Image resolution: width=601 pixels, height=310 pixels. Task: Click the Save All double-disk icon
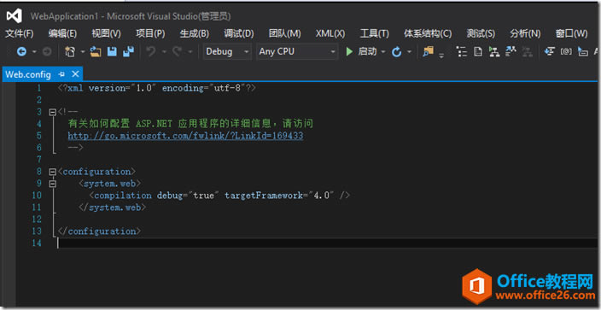pos(128,52)
